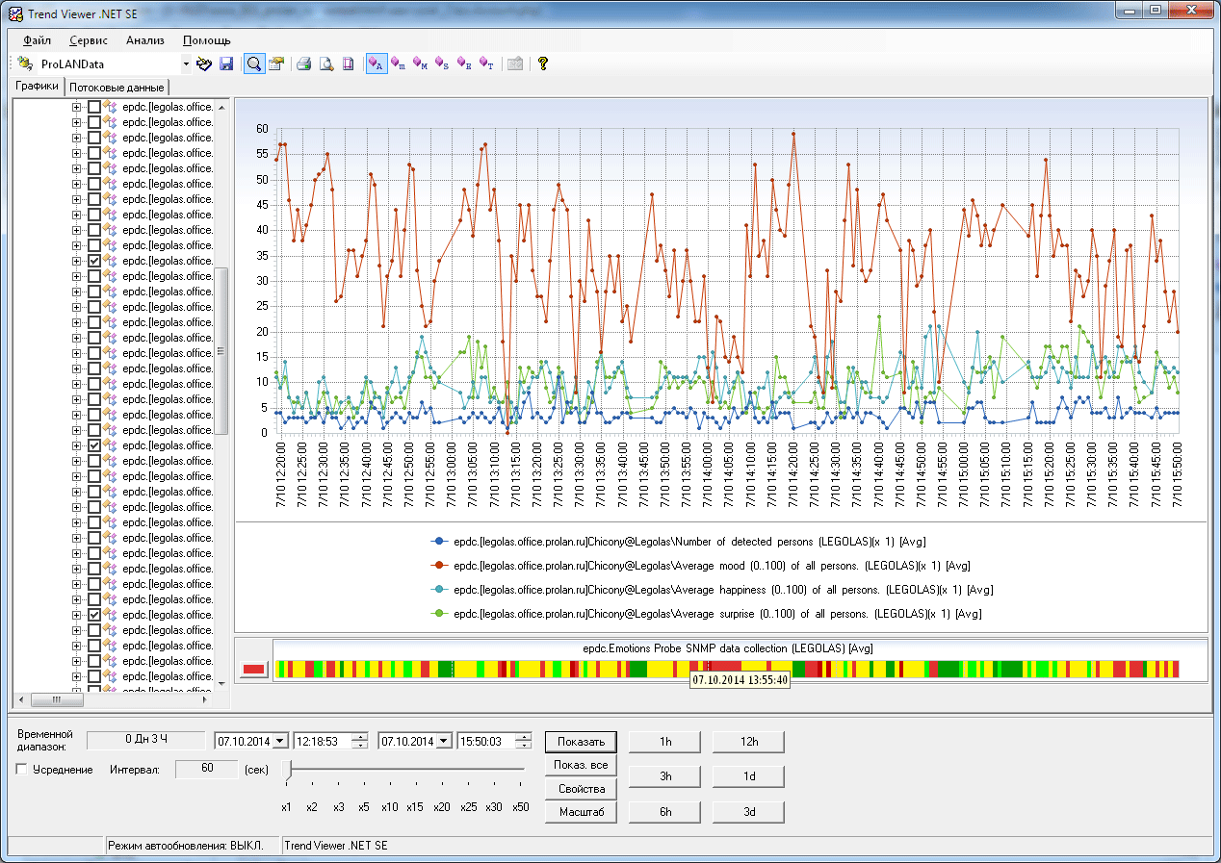Image resolution: width=1221 pixels, height=863 pixels.
Task: Enable the Усреднение checkbox
Action: pos(22,770)
